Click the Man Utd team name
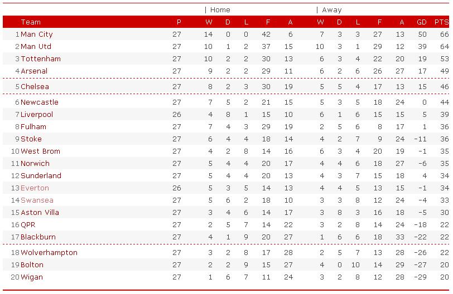453x294 pixels. pos(36,47)
